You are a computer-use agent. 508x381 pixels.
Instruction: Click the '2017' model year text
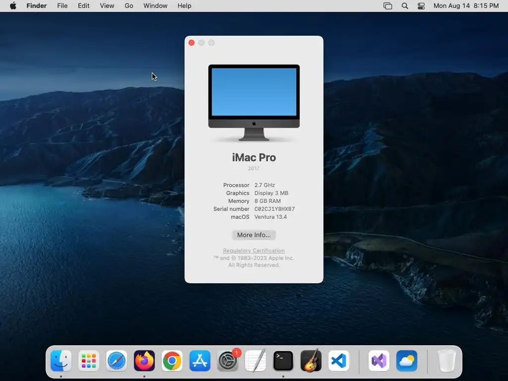[x=254, y=169]
